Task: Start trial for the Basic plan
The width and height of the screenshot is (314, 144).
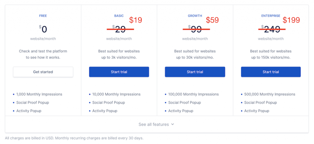Action: pyautogui.click(x=119, y=72)
